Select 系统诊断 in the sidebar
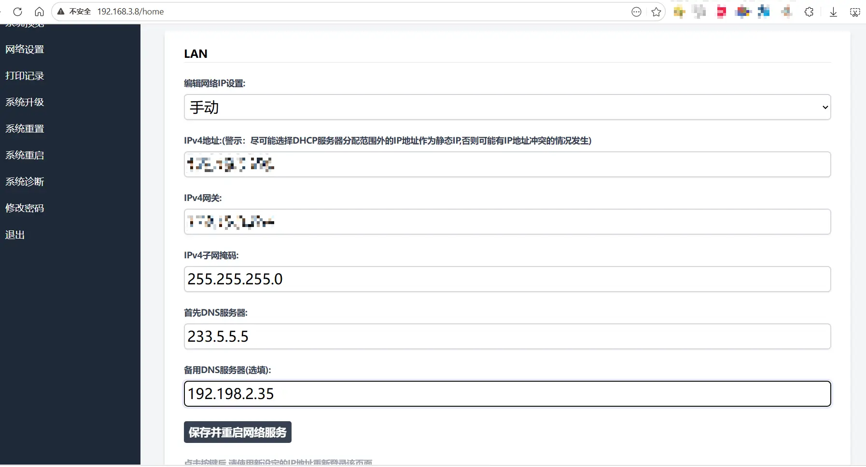This screenshot has height=467, width=866. [25, 182]
